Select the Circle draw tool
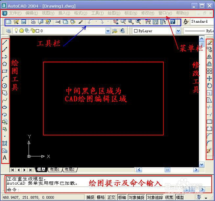 tap(5, 86)
